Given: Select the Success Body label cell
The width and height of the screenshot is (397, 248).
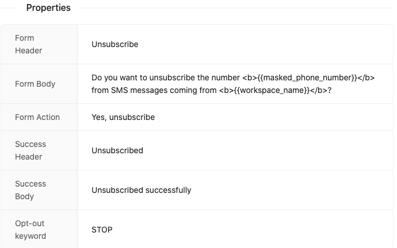Looking at the screenshot, I should pyautogui.click(x=39, y=190).
